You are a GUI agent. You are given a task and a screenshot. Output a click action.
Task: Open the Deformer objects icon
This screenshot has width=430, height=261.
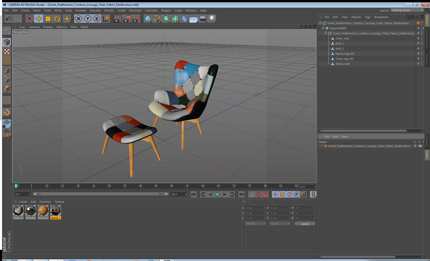184,19
